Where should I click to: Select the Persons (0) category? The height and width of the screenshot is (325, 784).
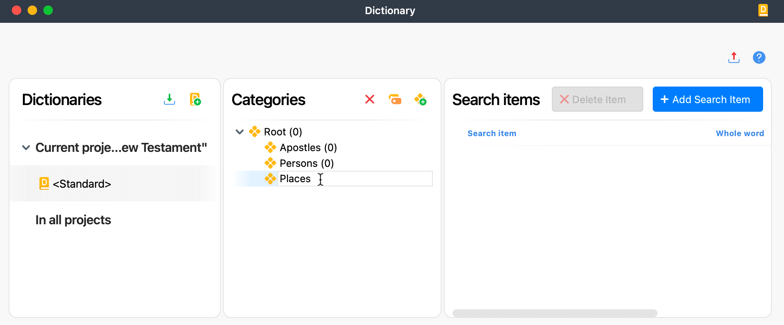point(307,163)
